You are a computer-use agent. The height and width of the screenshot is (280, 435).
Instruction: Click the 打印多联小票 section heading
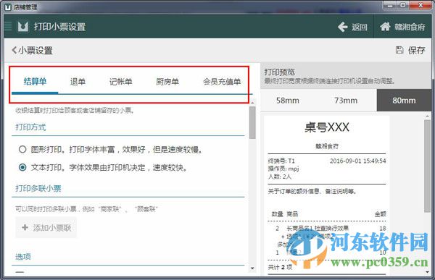38,188
